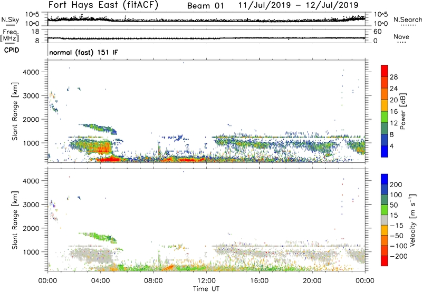
Task: Click the '2000' tick in the velocity panel
Action: pos(31,228)
